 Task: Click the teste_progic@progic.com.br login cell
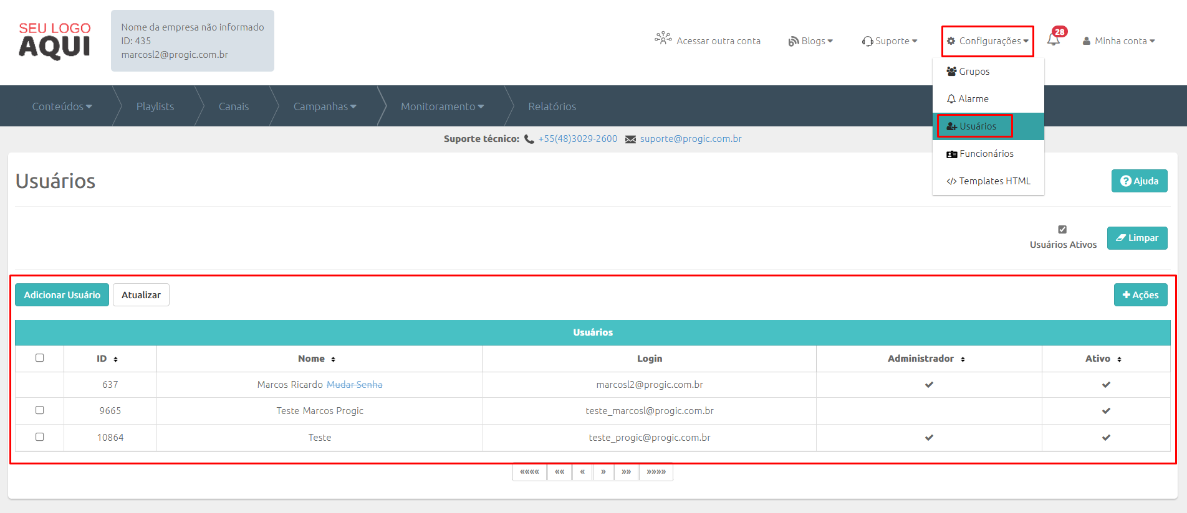click(x=650, y=438)
